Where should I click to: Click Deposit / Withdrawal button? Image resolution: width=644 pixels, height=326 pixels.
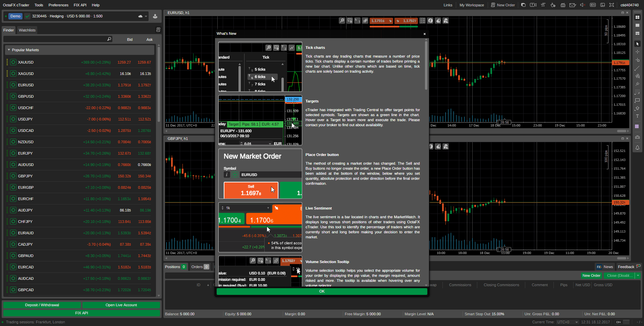(42, 305)
